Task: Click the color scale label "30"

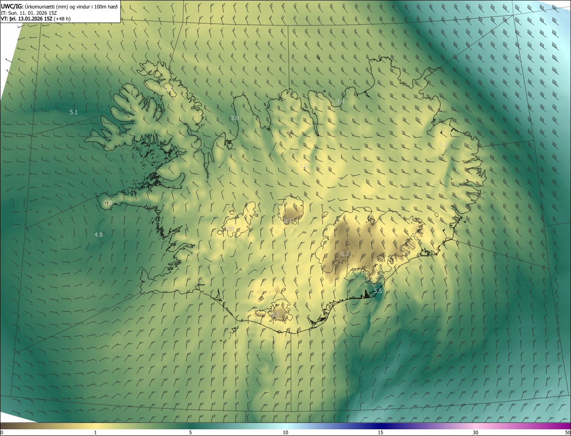Action: coord(476,432)
